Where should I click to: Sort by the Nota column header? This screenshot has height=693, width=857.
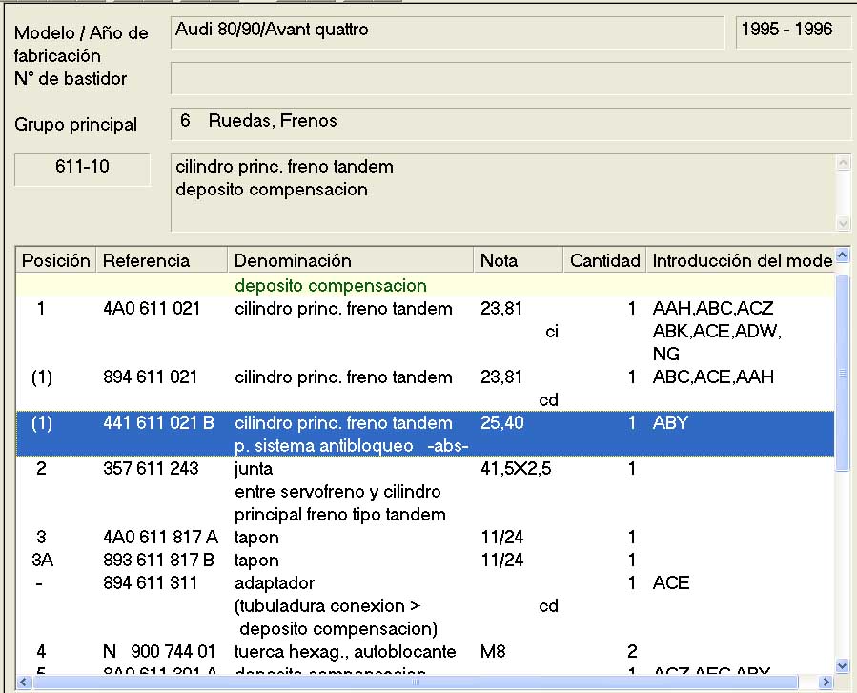click(x=519, y=260)
